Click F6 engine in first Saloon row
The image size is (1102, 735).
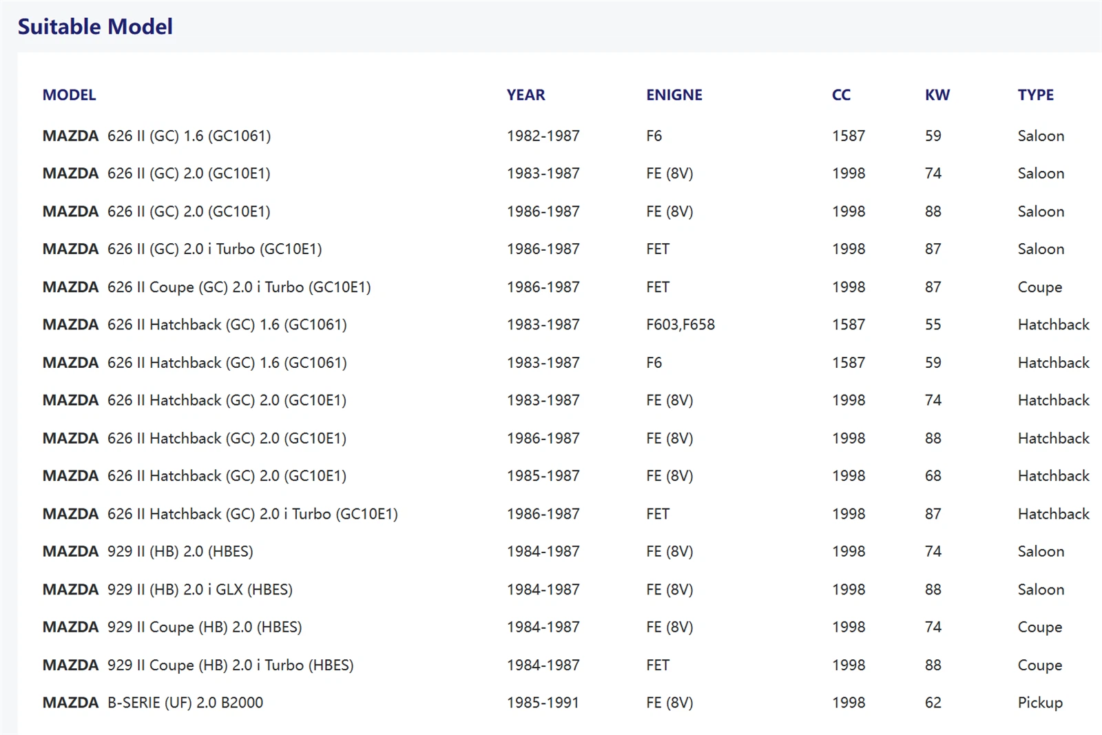point(654,136)
